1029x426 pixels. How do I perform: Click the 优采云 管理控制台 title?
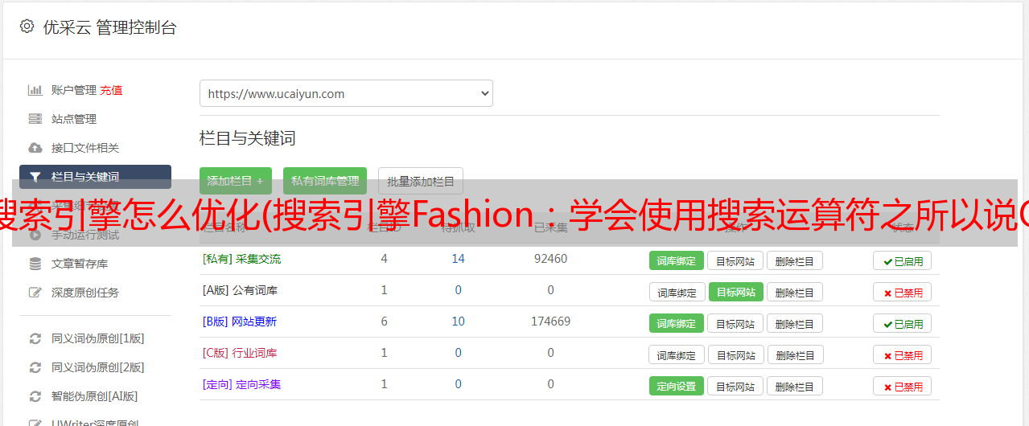109,27
